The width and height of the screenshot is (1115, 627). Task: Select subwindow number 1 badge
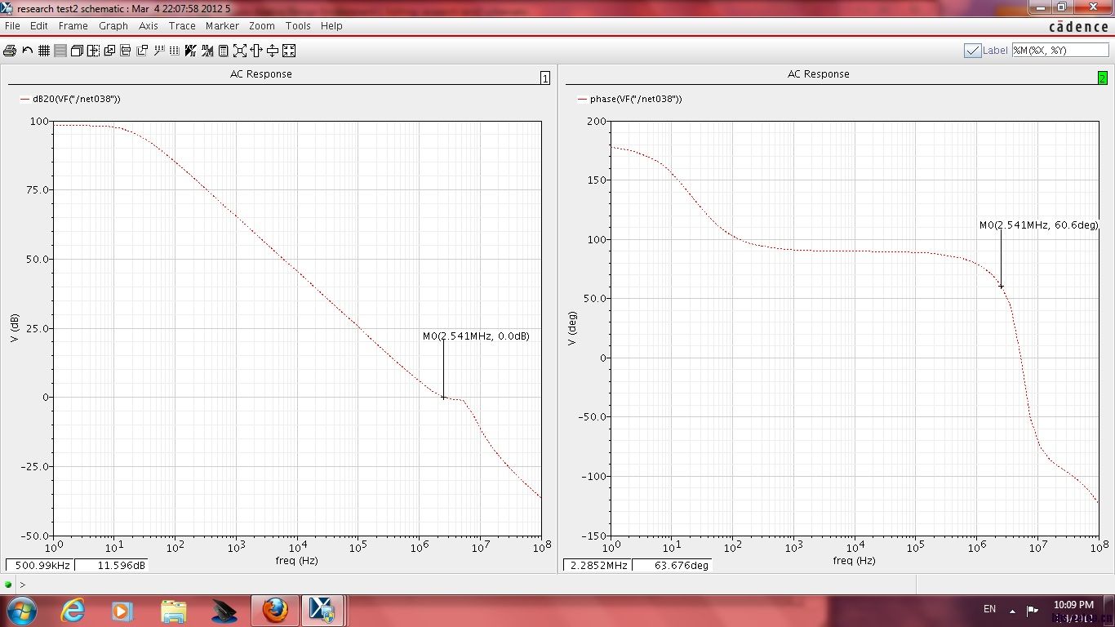(545, 78)
